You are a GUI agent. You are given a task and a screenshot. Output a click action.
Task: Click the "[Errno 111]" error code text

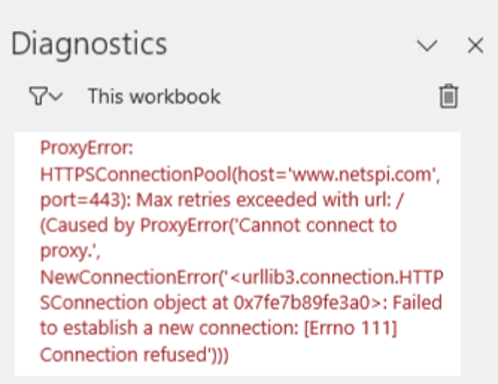pos(351,328)
